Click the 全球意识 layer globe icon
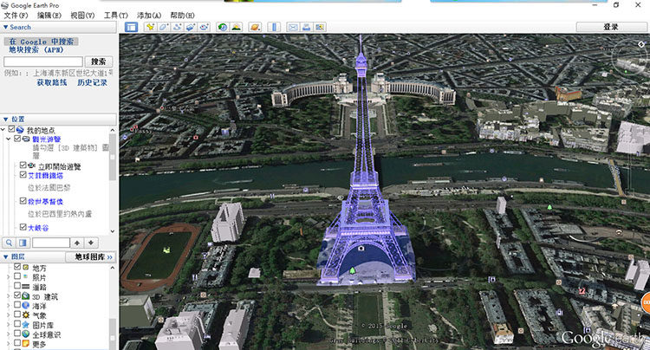This screenshot has height=350, width=650. 26,334
